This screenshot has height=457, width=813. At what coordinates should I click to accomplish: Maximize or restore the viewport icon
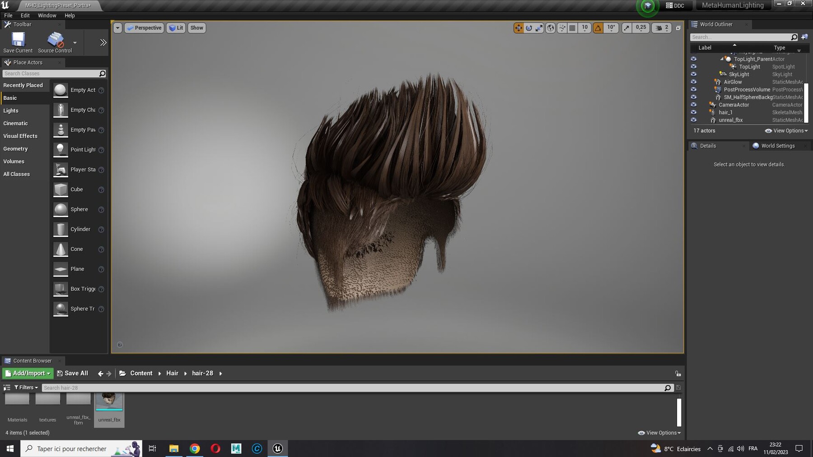click(678, 28)
